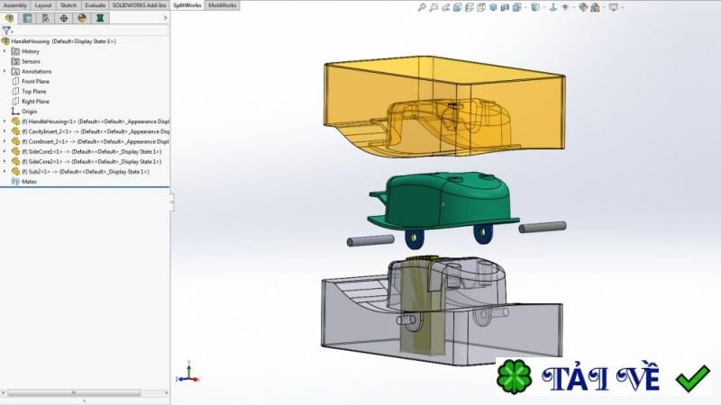Open the green MoldWorks manager tab icon

100,18
